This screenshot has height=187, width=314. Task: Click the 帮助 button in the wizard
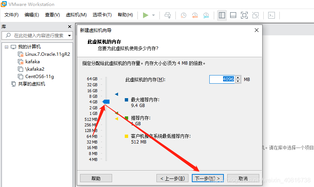pyautogui.click(x=96, y=178)
